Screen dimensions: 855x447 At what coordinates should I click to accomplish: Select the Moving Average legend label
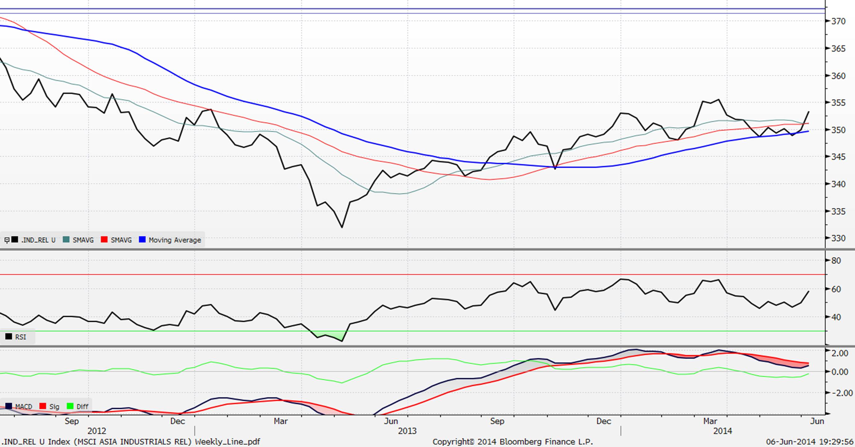click(175, 240)
